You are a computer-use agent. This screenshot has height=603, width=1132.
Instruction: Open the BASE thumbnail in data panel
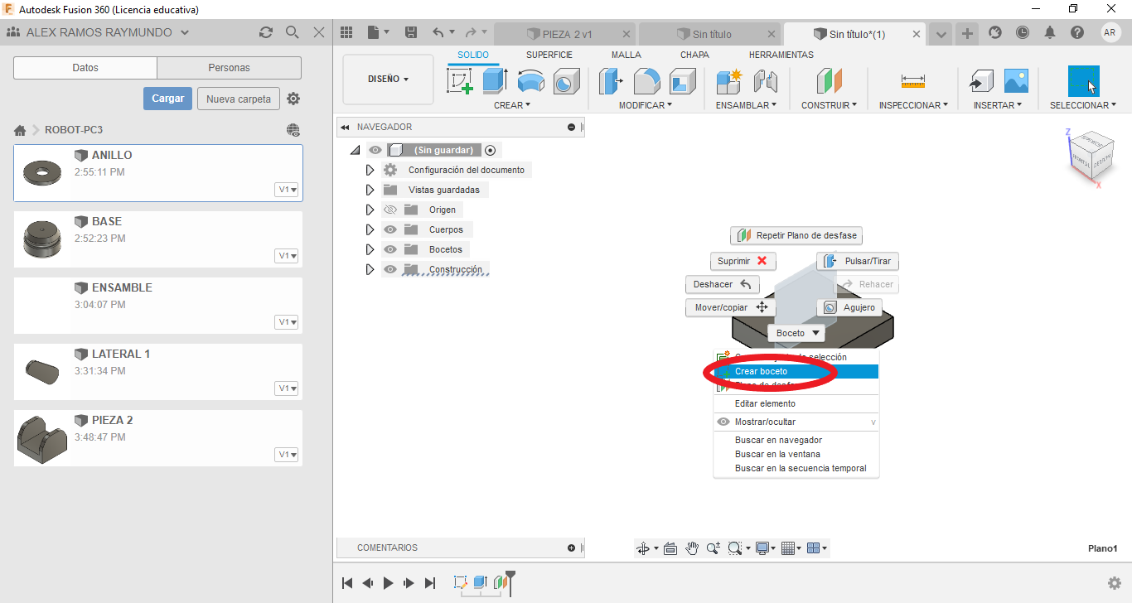(41, 241)
